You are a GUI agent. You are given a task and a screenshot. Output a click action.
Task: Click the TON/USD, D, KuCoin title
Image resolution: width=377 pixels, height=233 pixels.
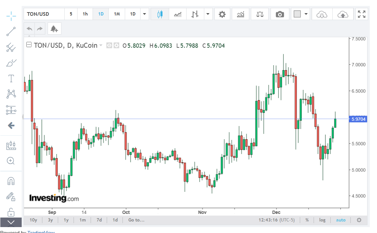tap(65, 45)
